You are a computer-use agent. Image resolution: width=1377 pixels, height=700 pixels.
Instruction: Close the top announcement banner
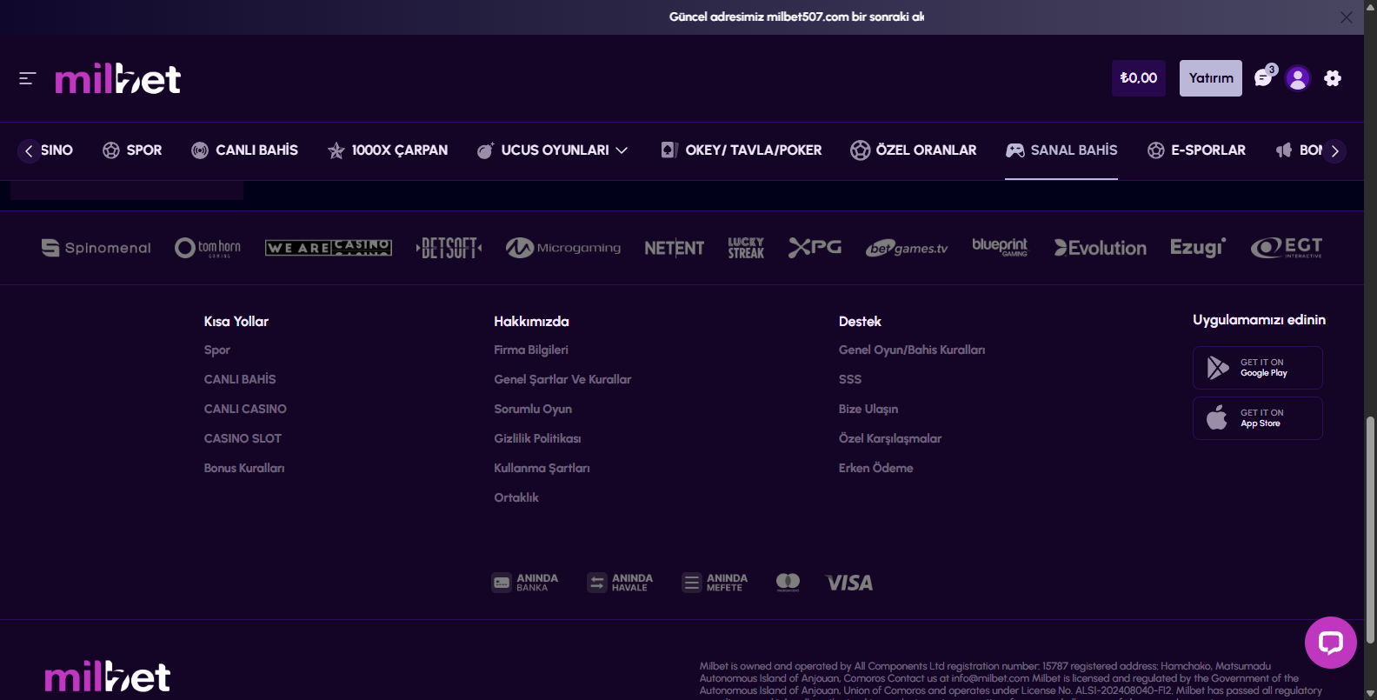[1347, 17]
